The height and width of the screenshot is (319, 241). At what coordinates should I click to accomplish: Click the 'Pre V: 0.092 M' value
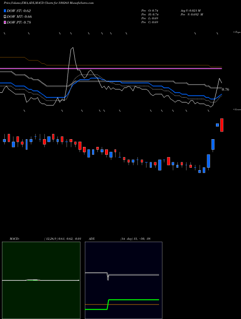coord(192,14)
